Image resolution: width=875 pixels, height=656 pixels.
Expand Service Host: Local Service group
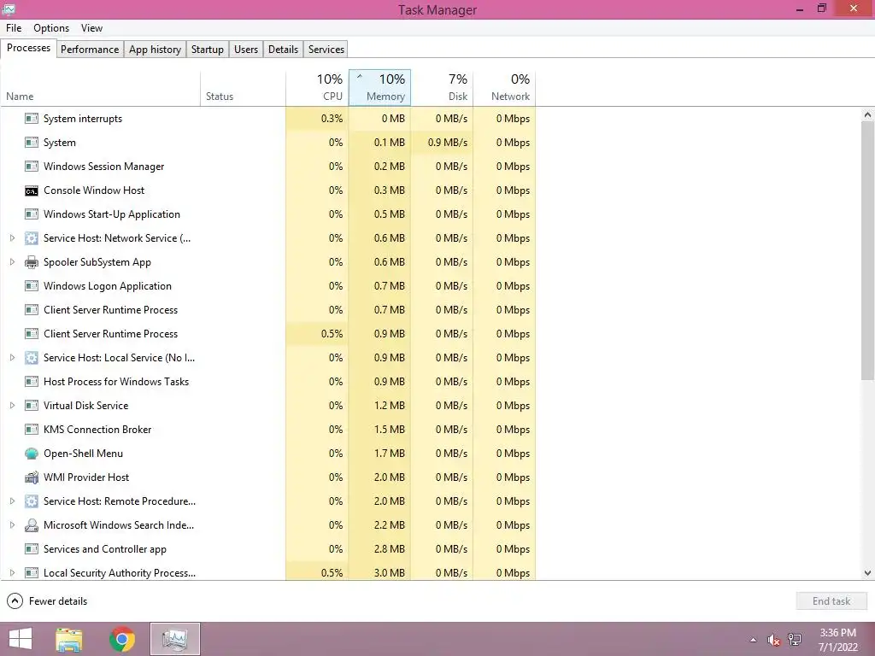pos(12,358)
